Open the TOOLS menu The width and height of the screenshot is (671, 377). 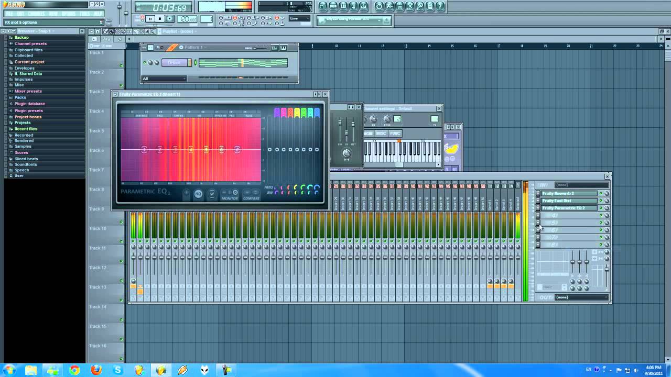[85, 14]
